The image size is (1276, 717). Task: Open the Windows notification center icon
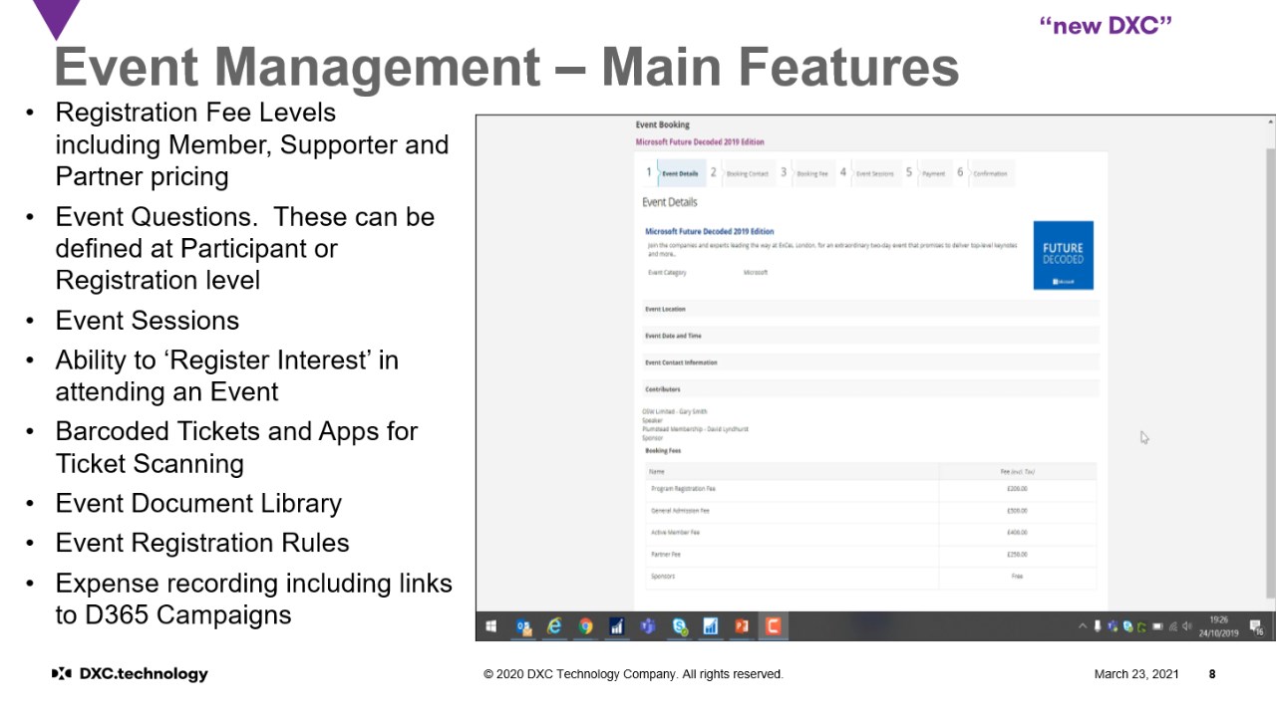tap(1256, 626)
